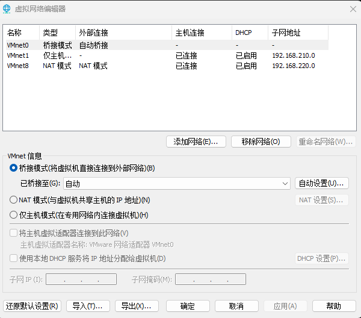Click VMnet8's NAT 模式 external connection cell
Viewport: 361px width, 318px height.
pos(93,66)
